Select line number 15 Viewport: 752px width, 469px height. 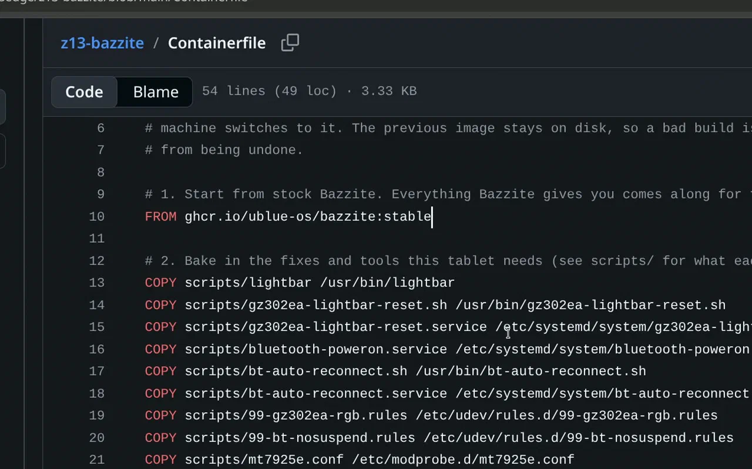(x=97, y=327)
